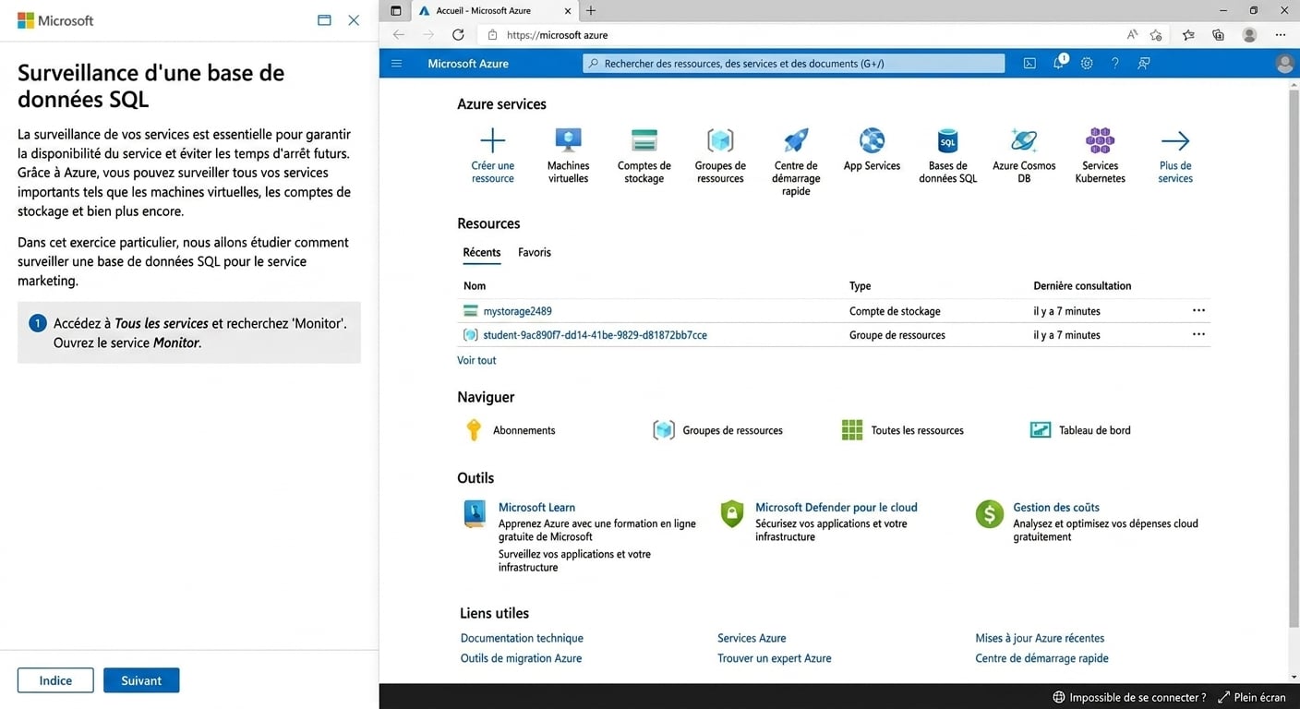Click Impossible de se connecter ?

(1129, 698)
